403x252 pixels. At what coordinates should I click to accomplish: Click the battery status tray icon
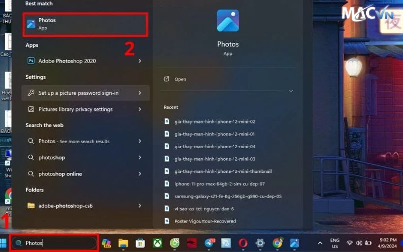(x=368, y=243)
